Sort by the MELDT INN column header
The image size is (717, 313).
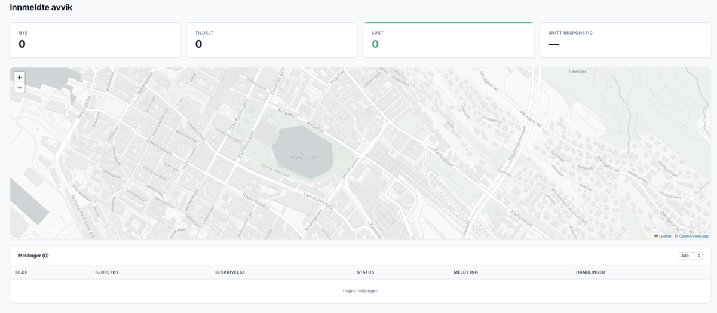466,272
